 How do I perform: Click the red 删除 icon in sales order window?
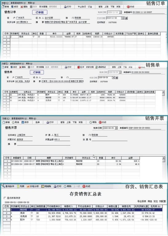coord(22,7)
